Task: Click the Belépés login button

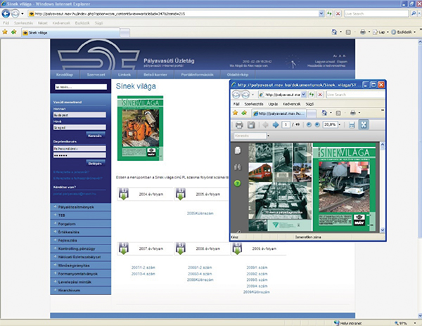Action: 97,163
